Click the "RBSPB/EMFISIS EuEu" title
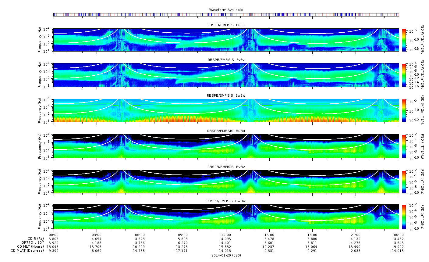Viewport: 429px width, 262px height. [226, 25]
